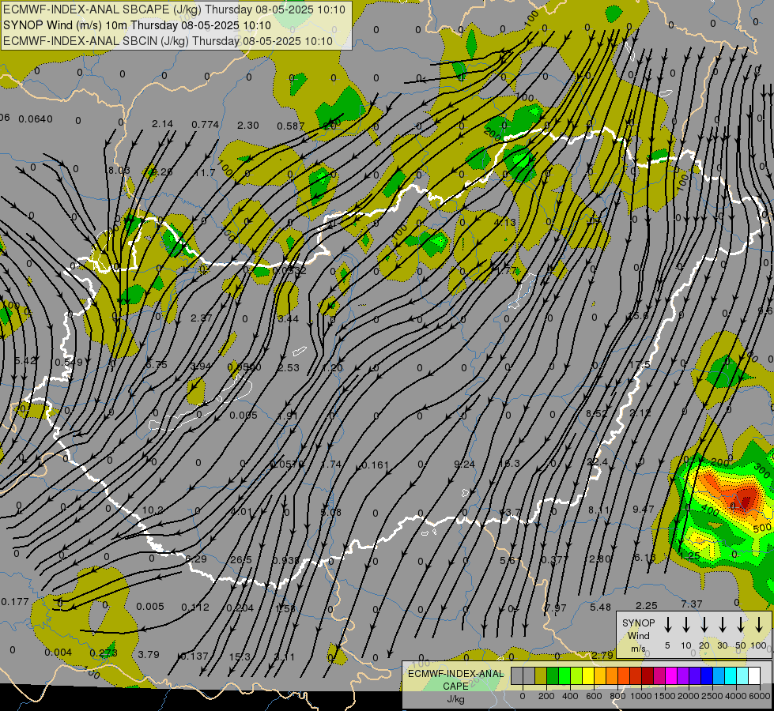Click the J/kg unit label in legend
The image size is (774, 711).
[455, 698]
